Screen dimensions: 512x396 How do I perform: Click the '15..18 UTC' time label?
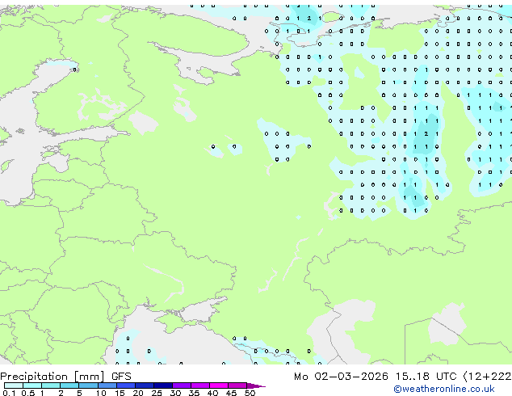[x=426, y=377]
